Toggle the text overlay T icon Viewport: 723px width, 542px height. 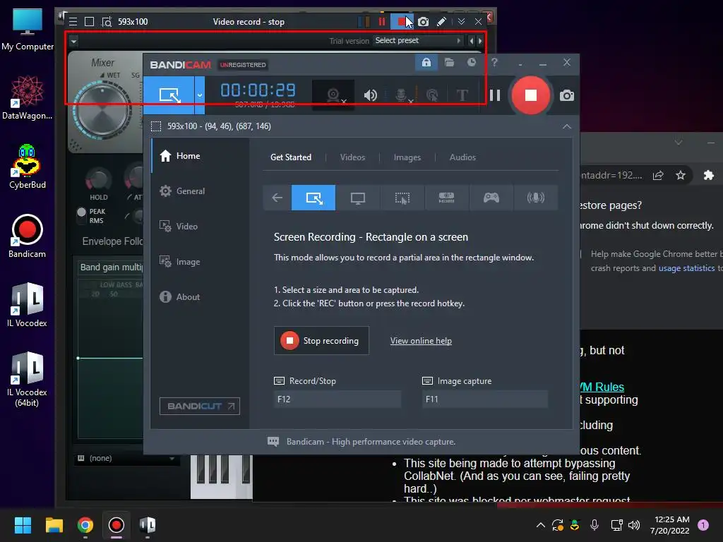pyautogui.click(x=462, y=95)
